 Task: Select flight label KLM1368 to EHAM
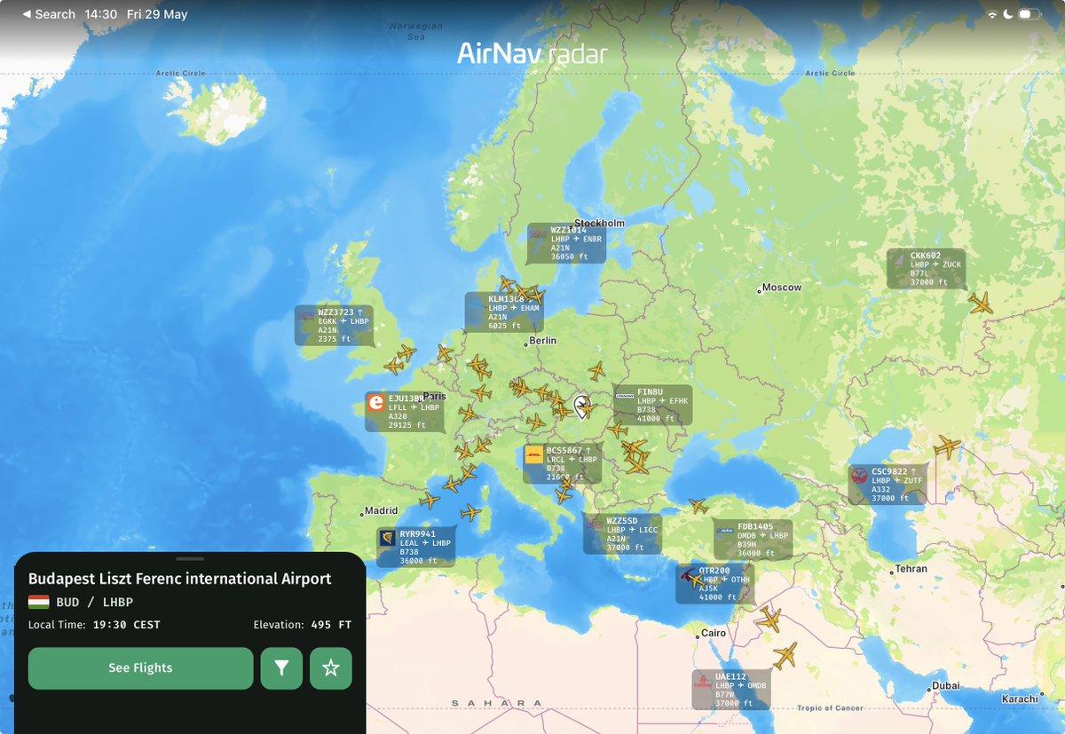504,312
